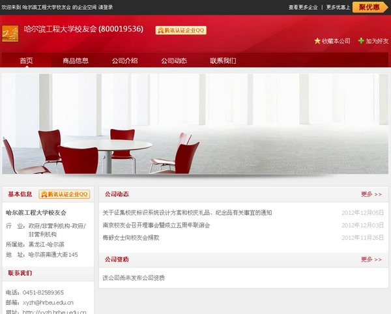Click the green plus add friend icon
This screenshot has width=391, height=314.
[x=361, y=41]
